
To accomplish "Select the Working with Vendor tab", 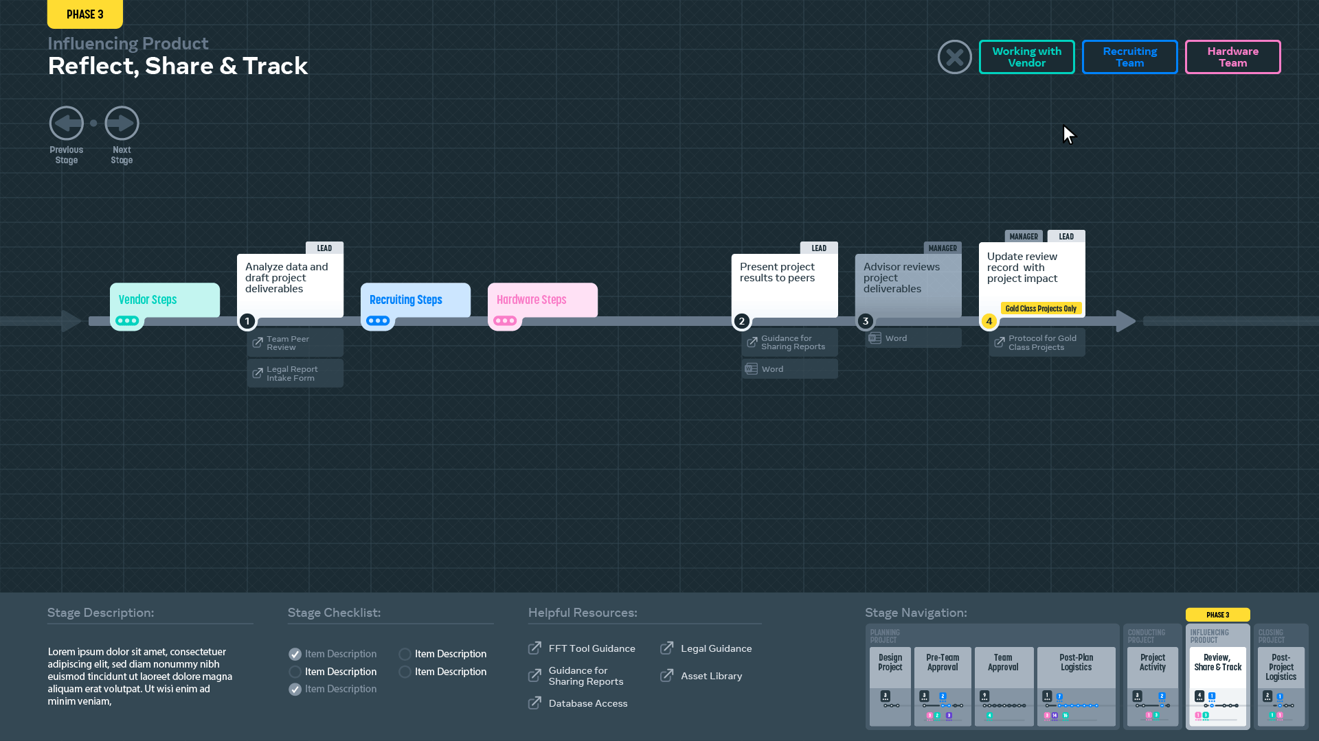I will point(1026,57).
